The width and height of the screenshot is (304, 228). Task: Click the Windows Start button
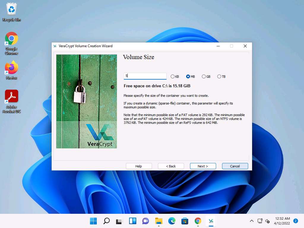[94, 221]
